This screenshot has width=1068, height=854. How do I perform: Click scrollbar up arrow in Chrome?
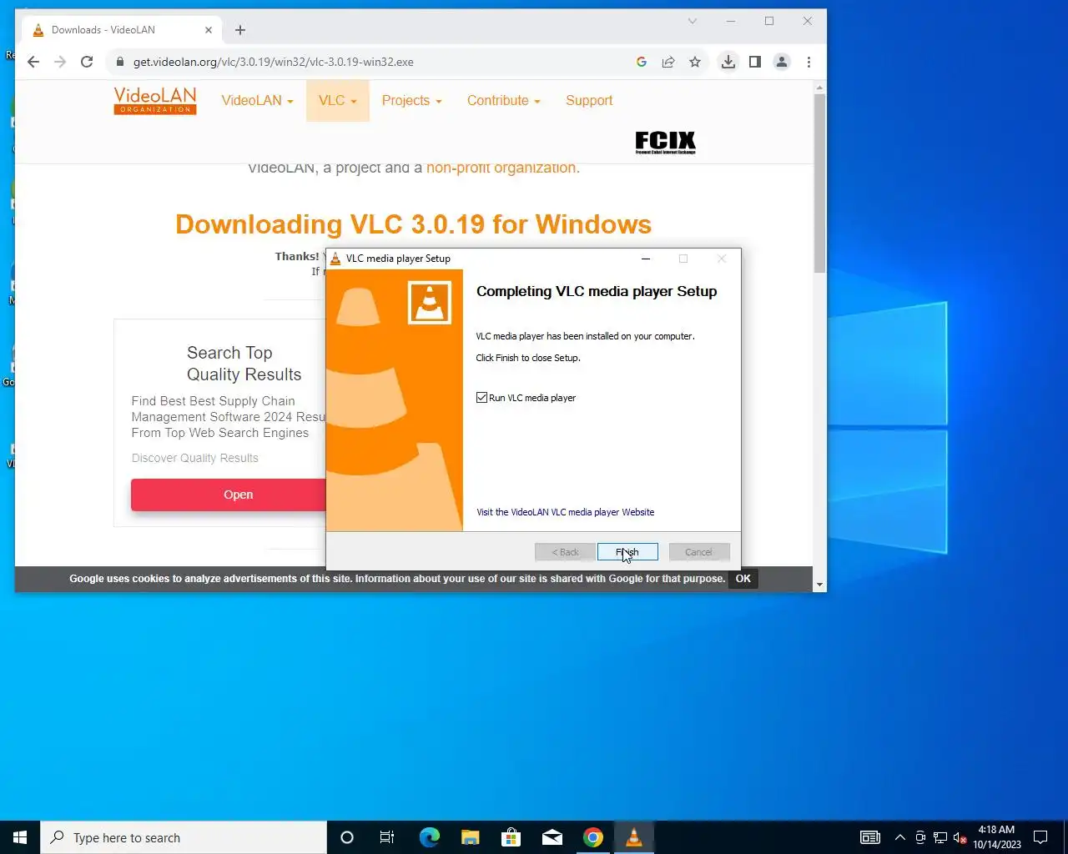(x=819, y=87)
